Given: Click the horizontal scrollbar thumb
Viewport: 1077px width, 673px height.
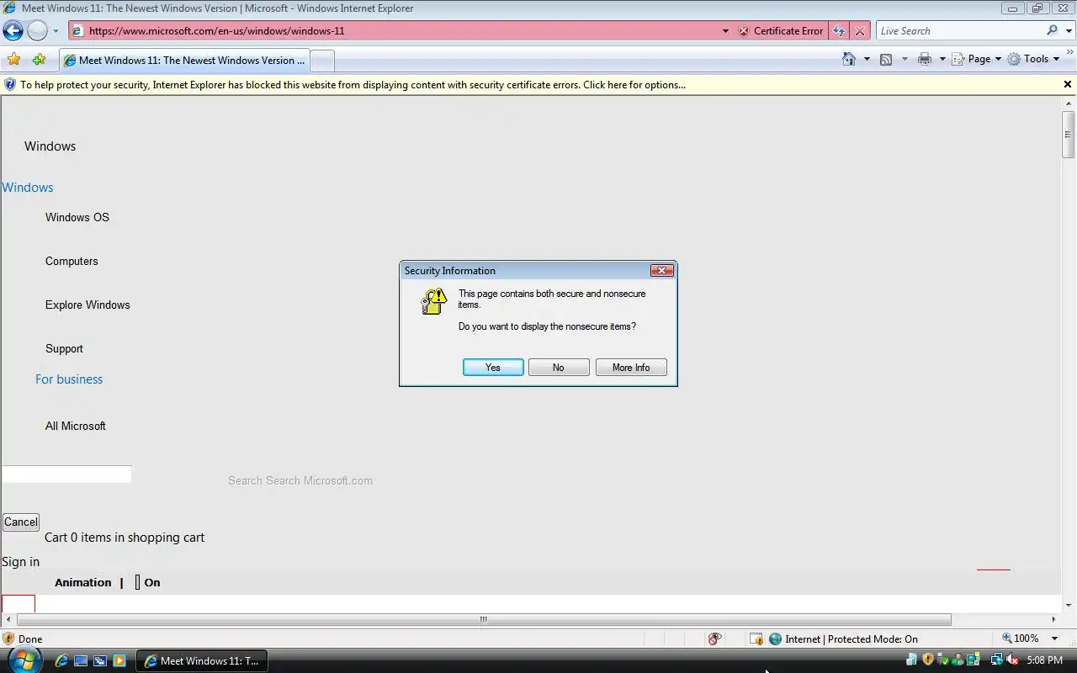Looking at the screenshot, I should pyautogui.click(x=483, y=619).
